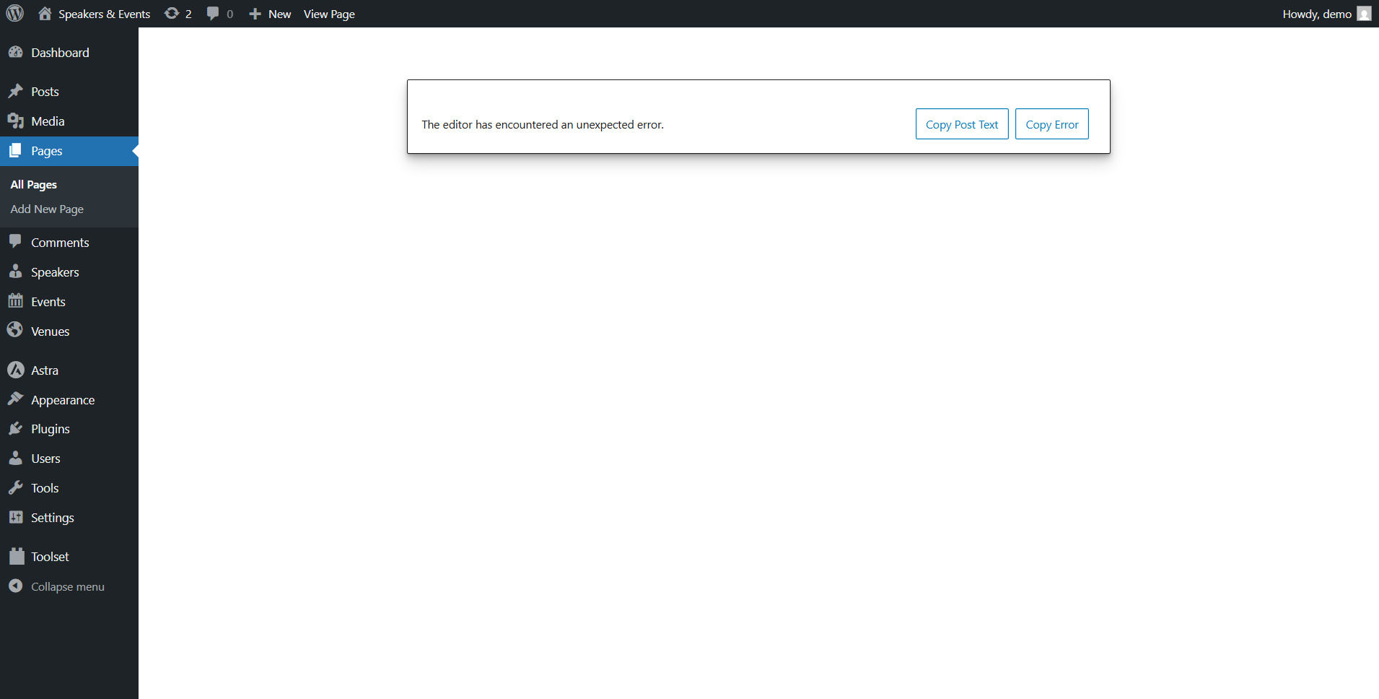This screenshot has height=699, width=1379.
Task: Click the comments bubble icon in admin bar
Action: tap(213, 14)
